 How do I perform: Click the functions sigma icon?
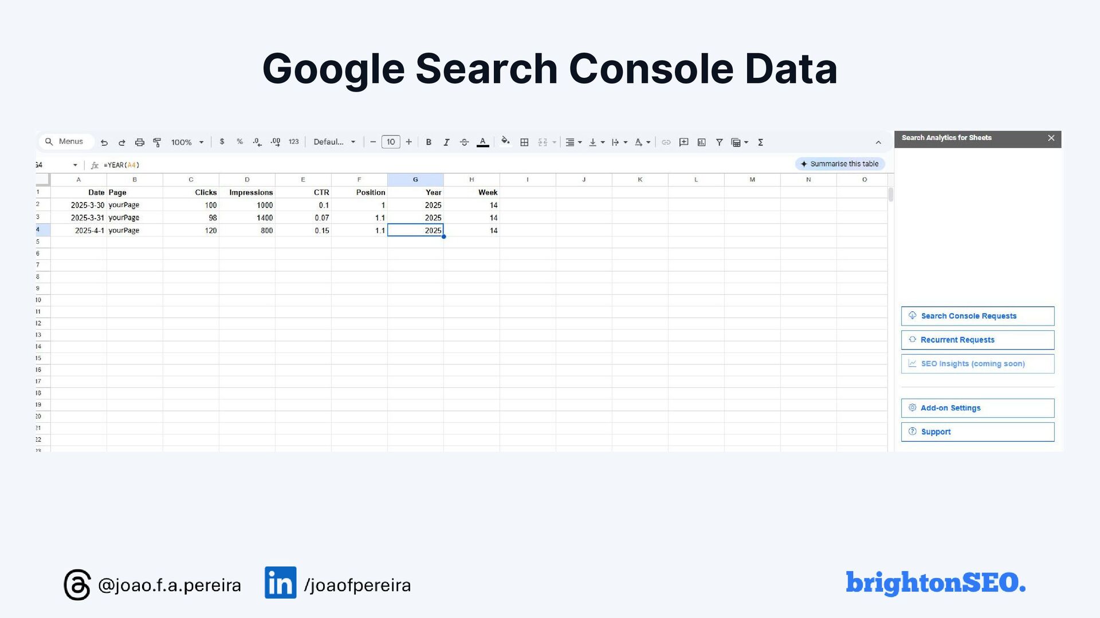tap(760, 142)
